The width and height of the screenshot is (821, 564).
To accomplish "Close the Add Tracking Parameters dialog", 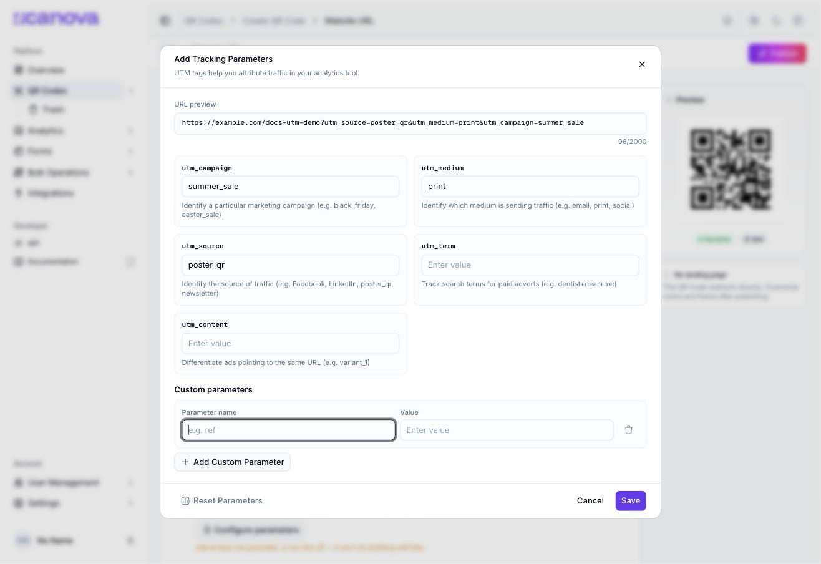I will tap(642, 64).
